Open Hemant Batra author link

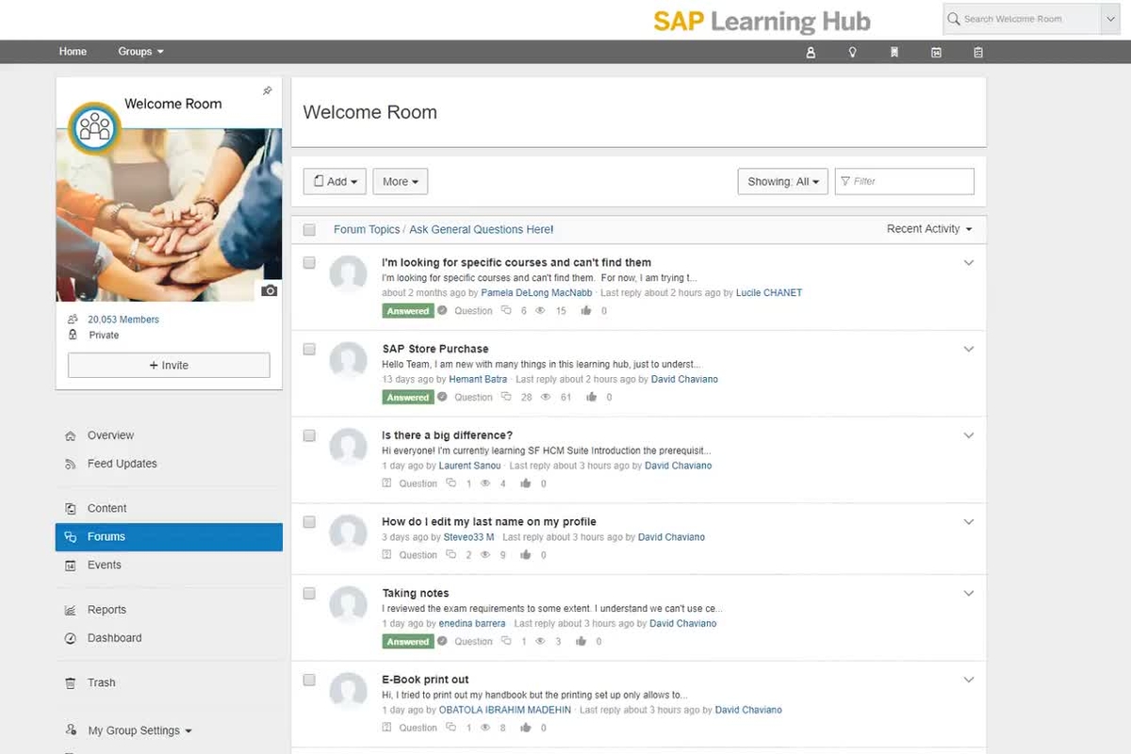[x=478, y=380]
